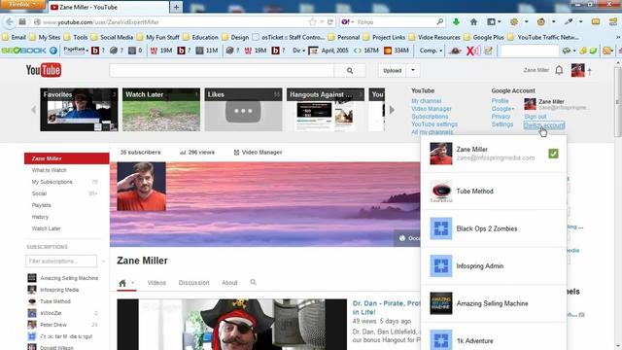The height and width of the screenshot is (350, 622).
Task: Reload the page with the refresh icon
Action: [330, 22]
